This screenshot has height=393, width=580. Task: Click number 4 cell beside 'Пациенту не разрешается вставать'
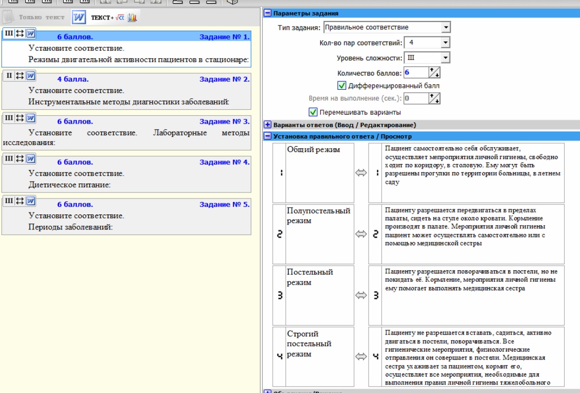[375, 357]
